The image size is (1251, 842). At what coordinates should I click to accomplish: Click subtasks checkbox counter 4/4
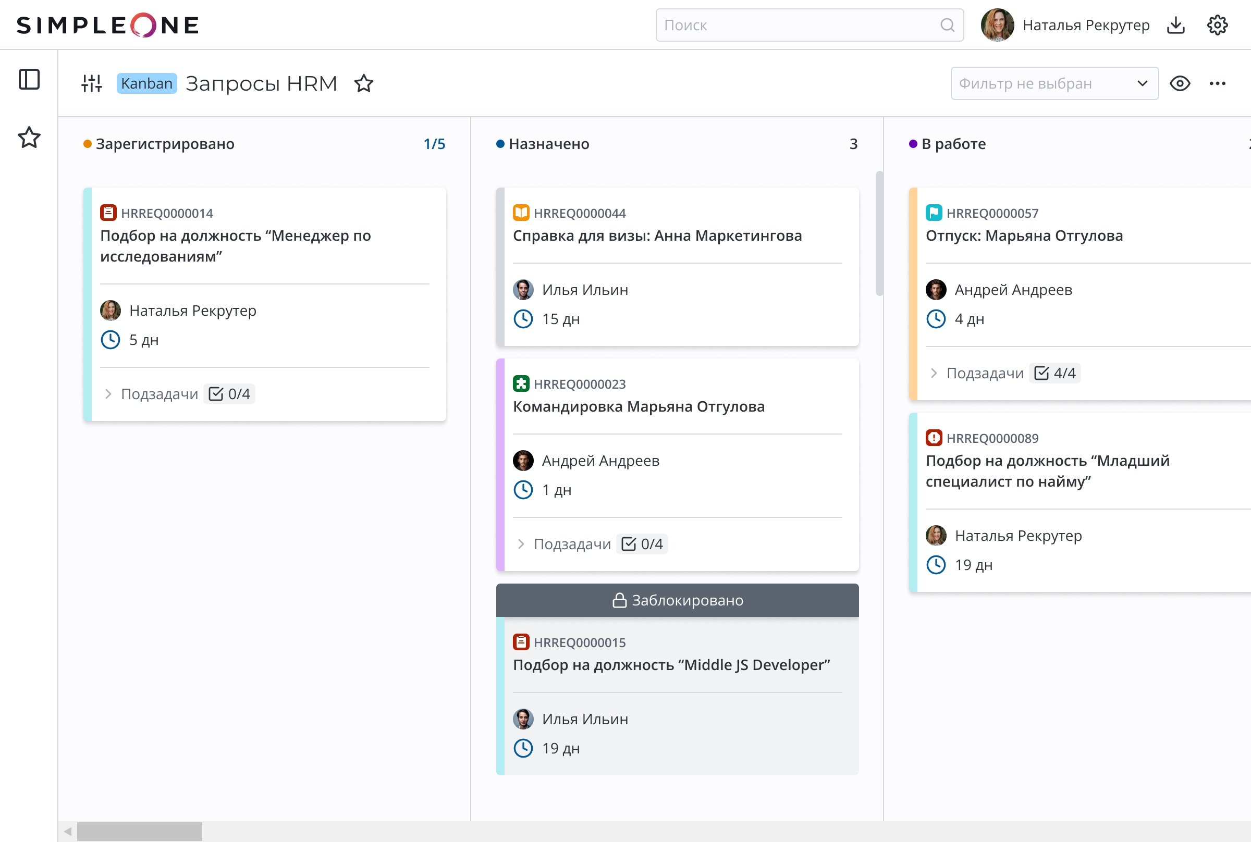tap(1055, 373)
